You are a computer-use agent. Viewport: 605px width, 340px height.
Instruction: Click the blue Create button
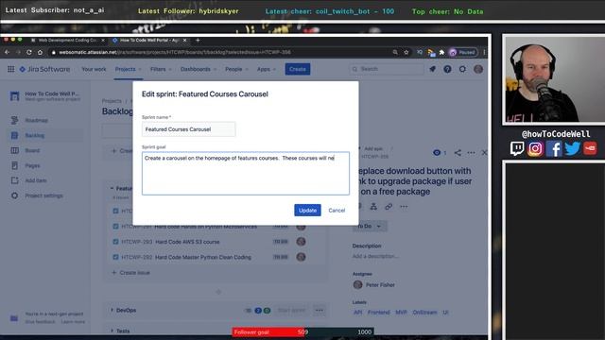tap(298, 69)
